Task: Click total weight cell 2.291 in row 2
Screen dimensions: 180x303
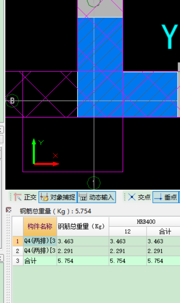Action: 83,251
